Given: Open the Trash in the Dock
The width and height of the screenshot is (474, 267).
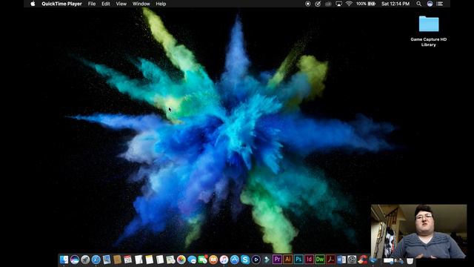Looking at the screenshot, I should pos(410,260).
